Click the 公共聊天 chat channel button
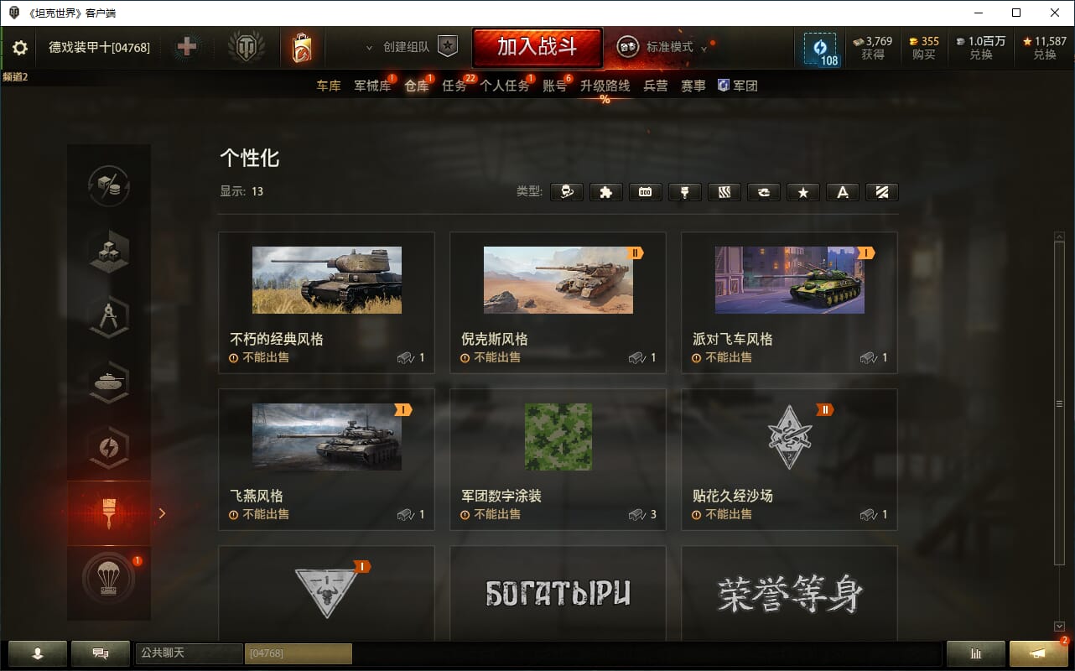 coord(190,653)
